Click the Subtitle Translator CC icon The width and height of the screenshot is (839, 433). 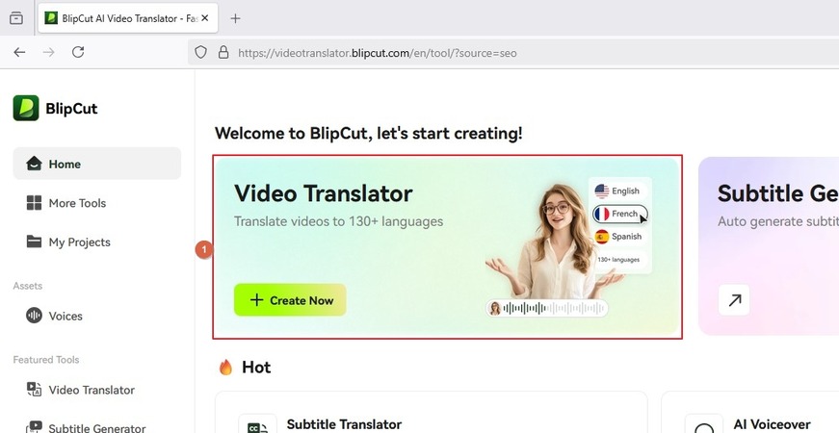[x=257, y=424]
